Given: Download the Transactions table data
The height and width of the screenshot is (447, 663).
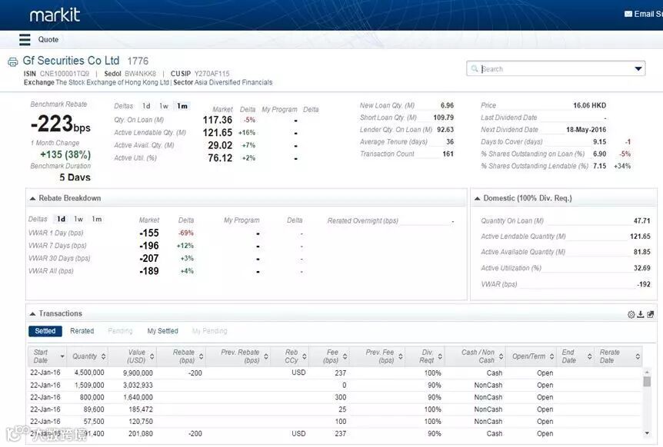Looking at the screenshot, I should point(641,314).
